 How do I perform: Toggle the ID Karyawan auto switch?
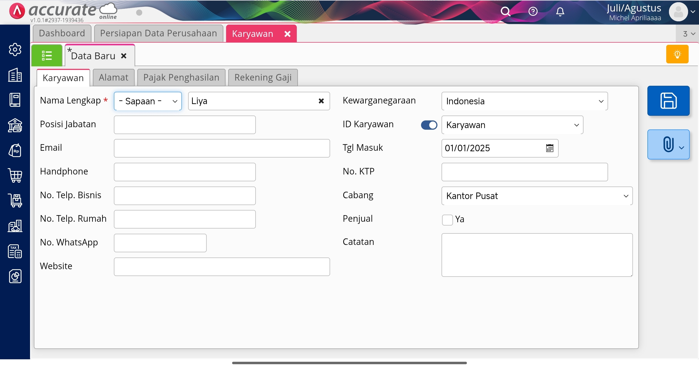(429, 125)
